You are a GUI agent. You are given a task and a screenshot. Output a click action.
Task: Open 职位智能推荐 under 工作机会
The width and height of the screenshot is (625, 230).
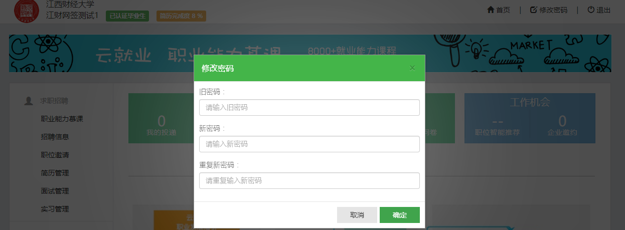pos(497,126)
